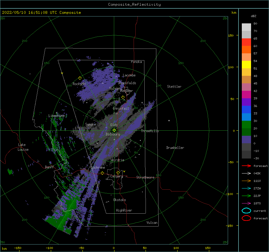Click the Lake Louise label
269x252 pixels.
[23, 147]
